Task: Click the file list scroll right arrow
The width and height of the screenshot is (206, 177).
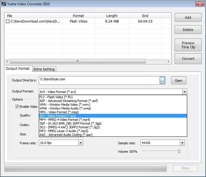Action: pyautogui.click(x=168, y=62)
